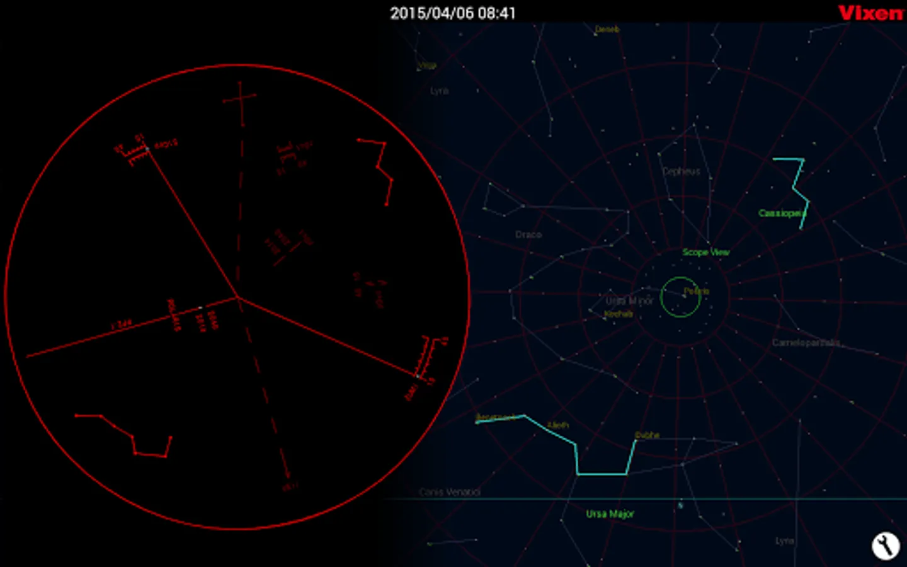Select the Kochab star label

click(x=618, y=314)
